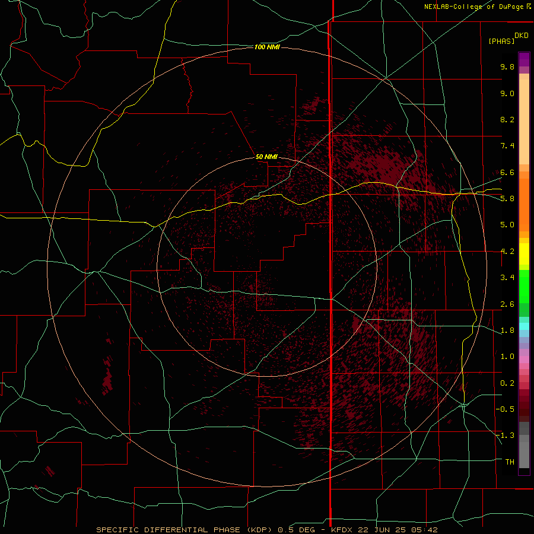Viewport: 534px width, 534px height.
Task: Click the 8.2 value on color scale
Action: (507, 119)
